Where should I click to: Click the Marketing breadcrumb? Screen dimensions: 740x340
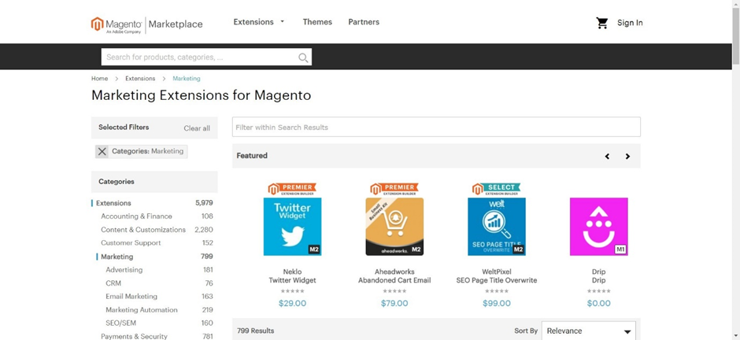(187, 79)
